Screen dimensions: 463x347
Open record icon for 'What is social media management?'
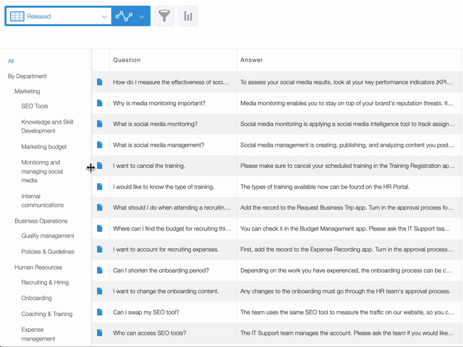(100, 145)
